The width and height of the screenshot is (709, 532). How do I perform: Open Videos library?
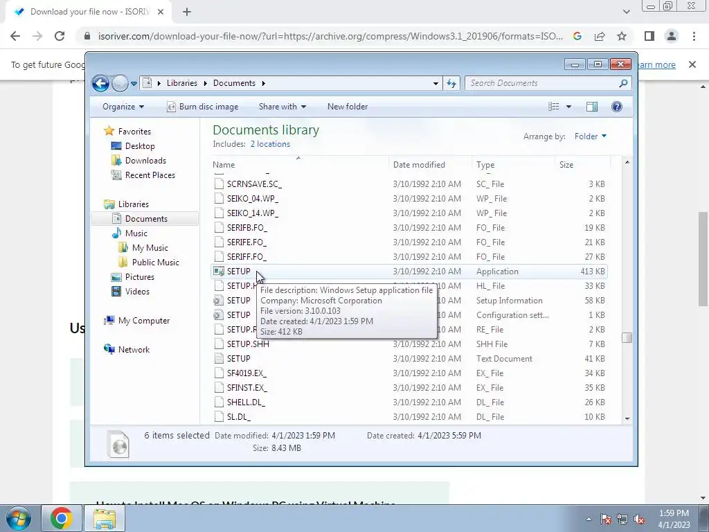pyautogui.click(x=137, y=292)
